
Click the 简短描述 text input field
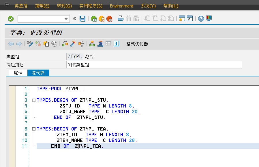pyautogui.click(x=130, y=64)
